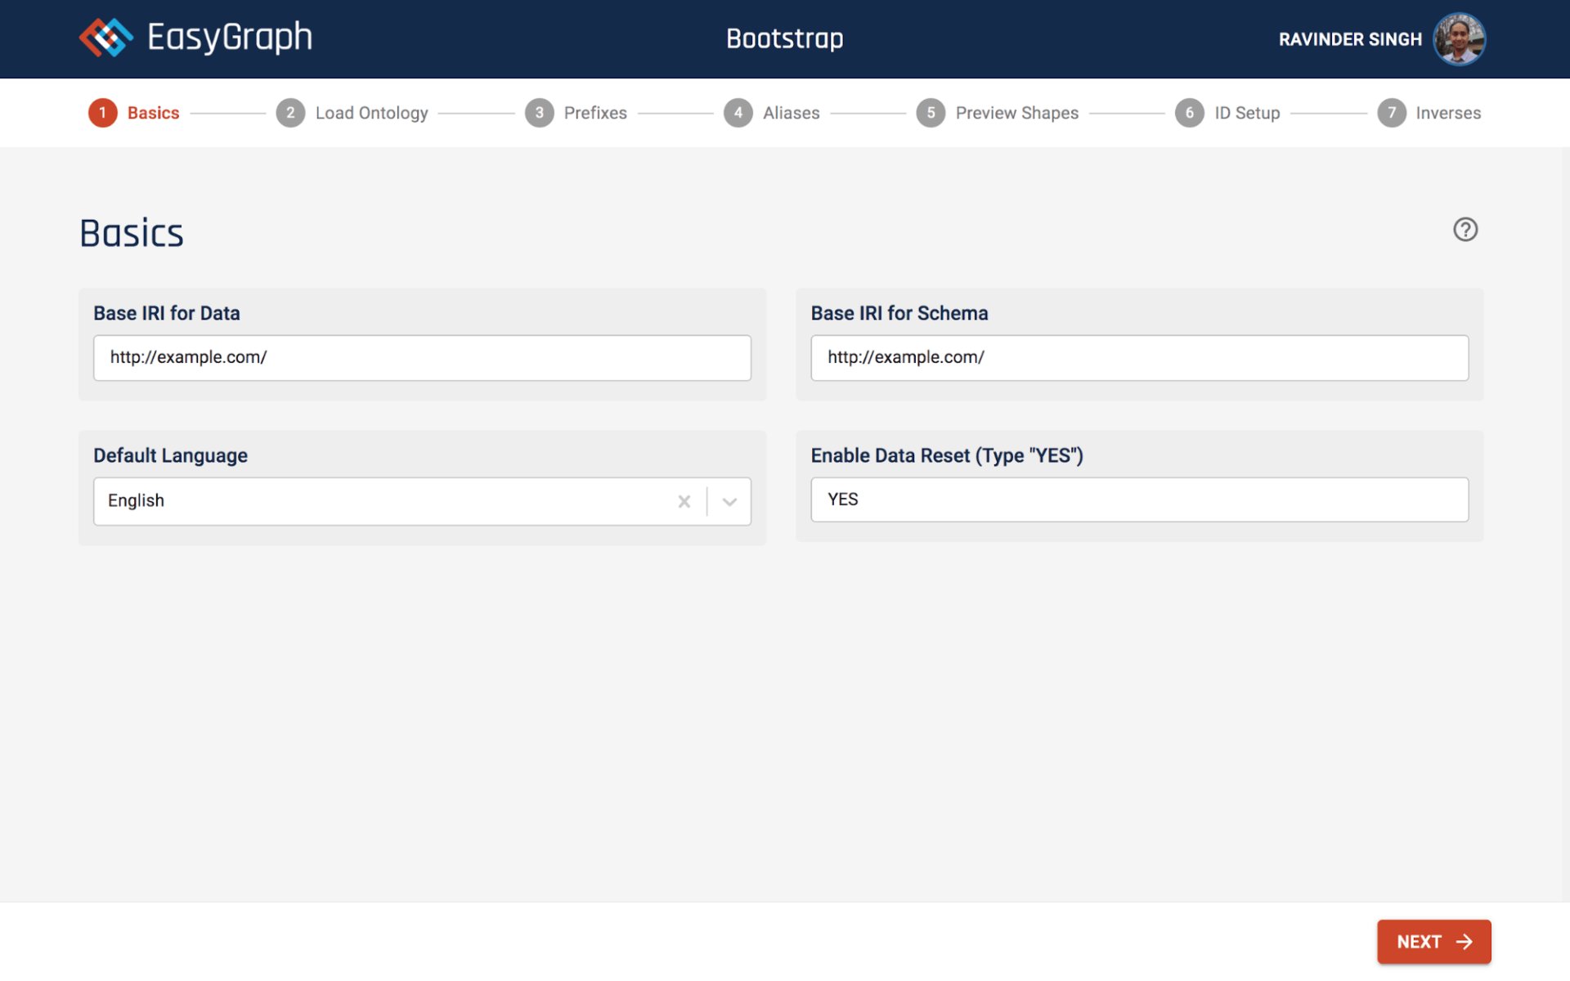Image resolution: width=1570 pixels, height=981 pixels.
Task: Click the arrow icon in the Next button
Action: pyautogui.click(x=1465, y=942)
